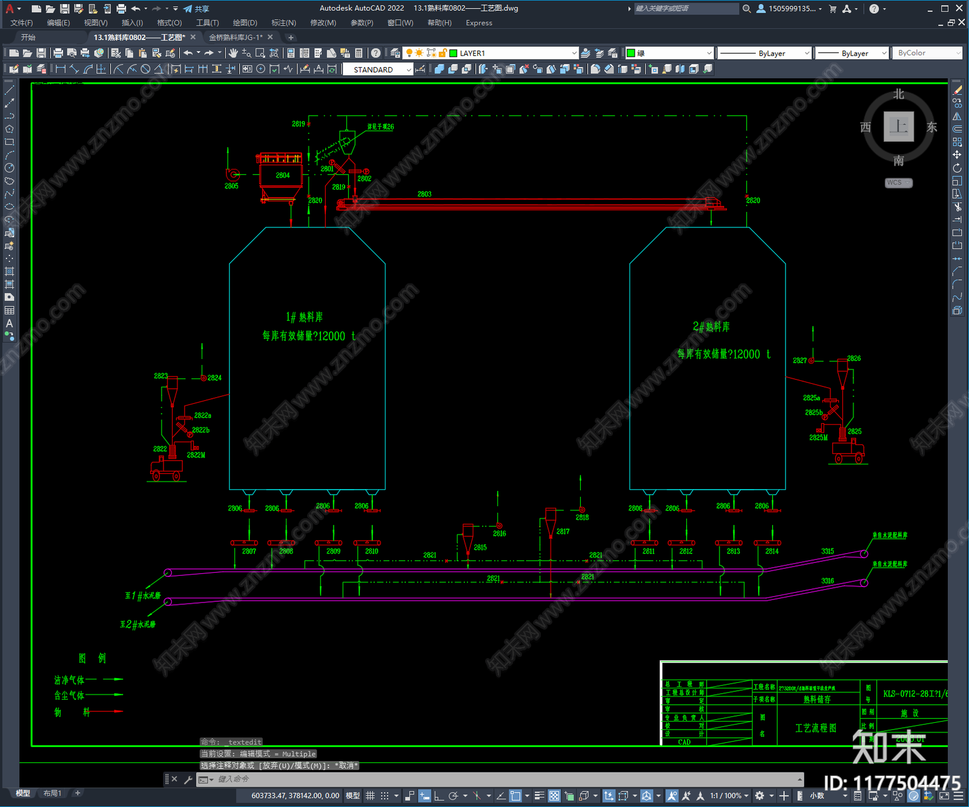Toggle transparency display in status bar

554,795
